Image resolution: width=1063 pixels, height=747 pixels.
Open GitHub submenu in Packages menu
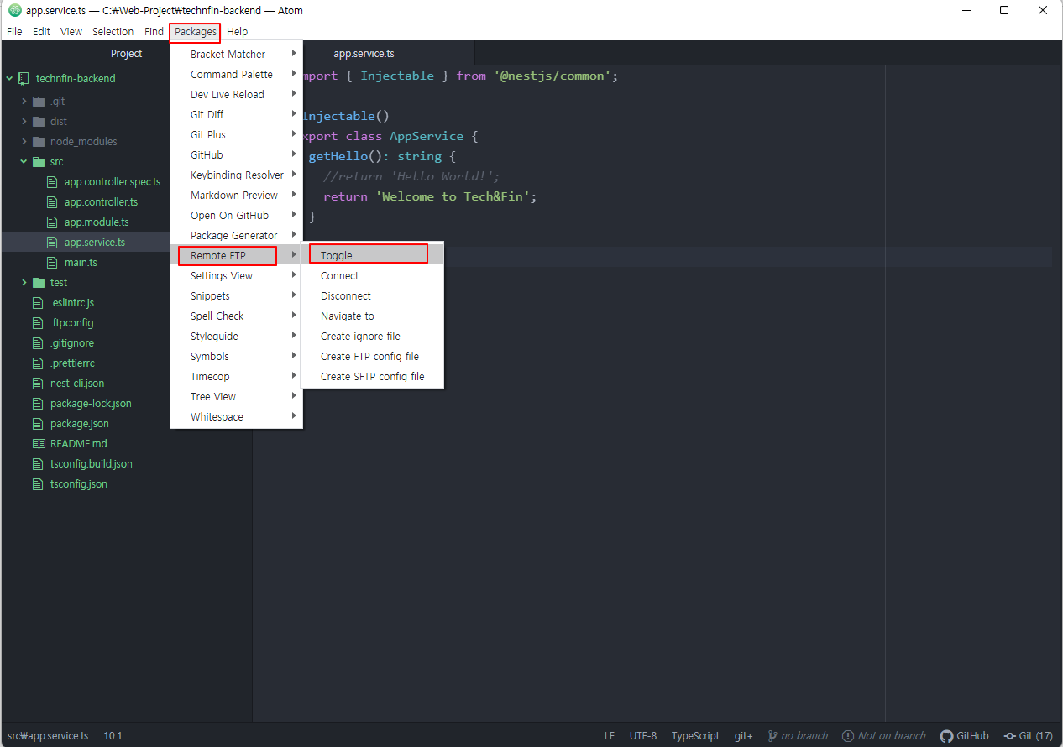tap(236, 154)
